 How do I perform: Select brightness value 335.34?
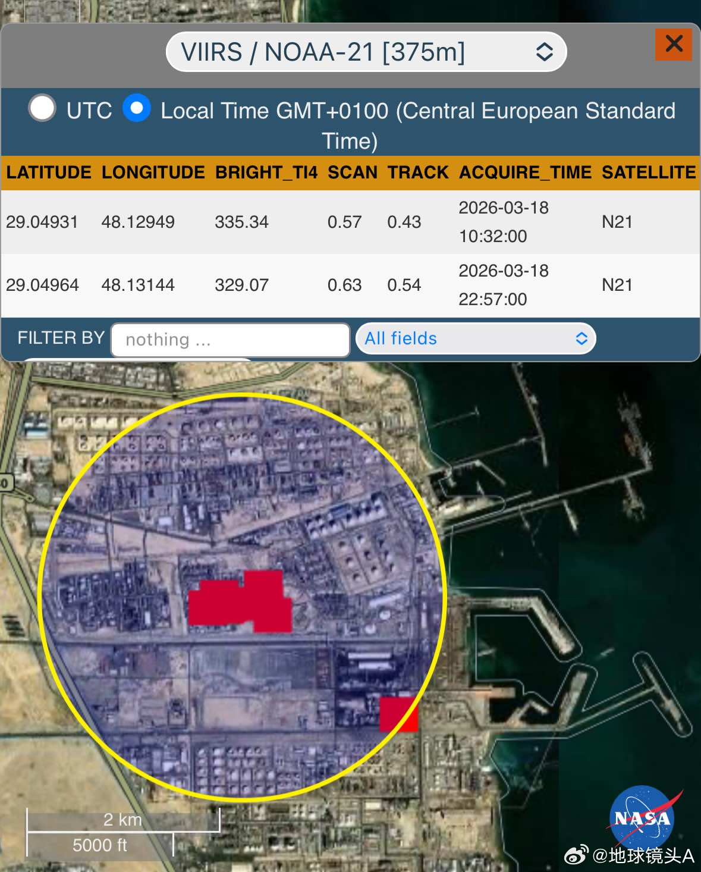(241, 222)
